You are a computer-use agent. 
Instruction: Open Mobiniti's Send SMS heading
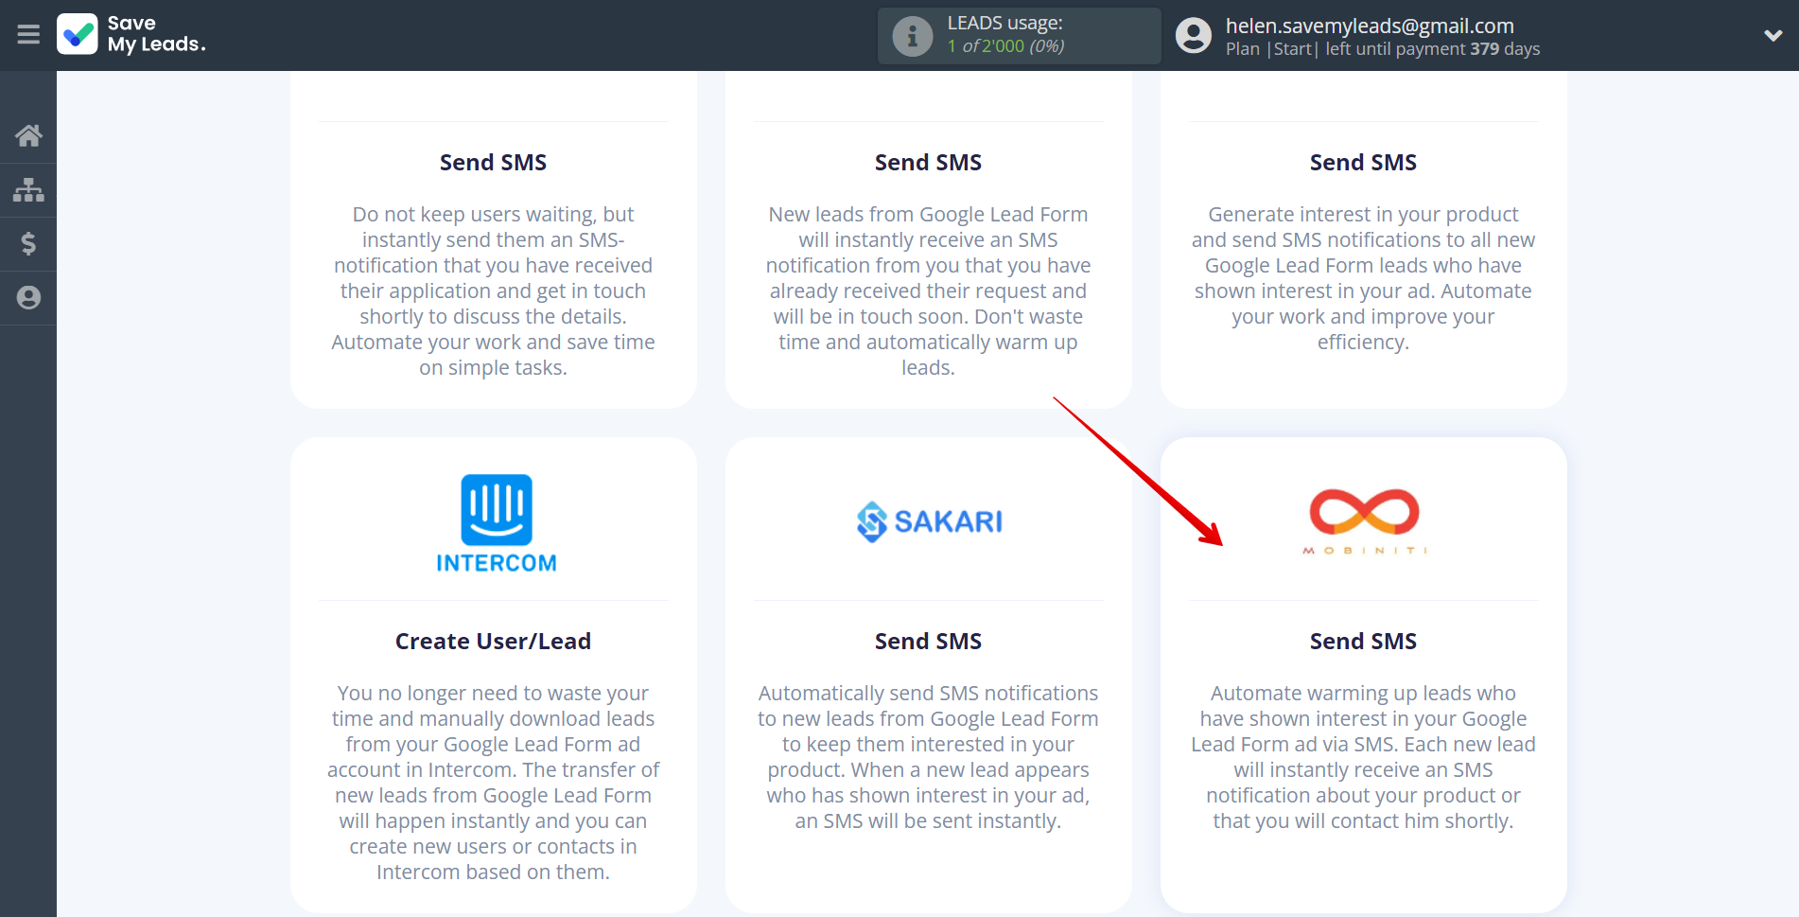coord(1363,642)
